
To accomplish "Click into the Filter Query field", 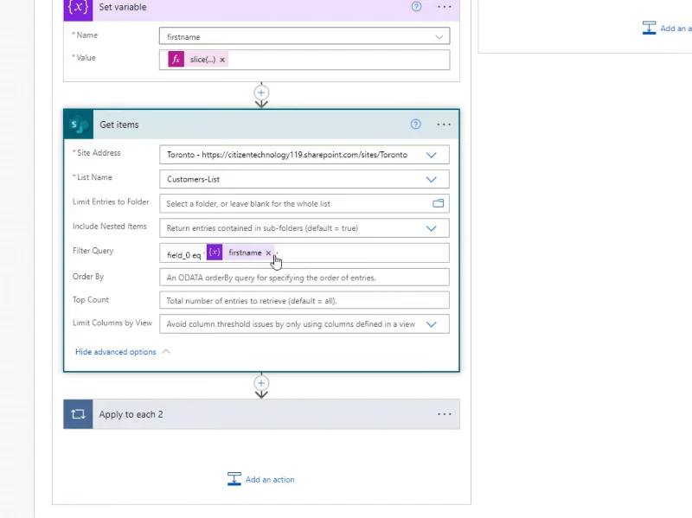I will [304, 253].
